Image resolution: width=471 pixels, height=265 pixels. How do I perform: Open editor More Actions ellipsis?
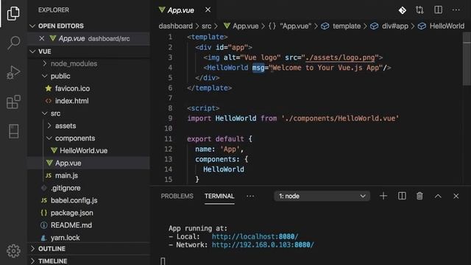[x=456, y=10]
